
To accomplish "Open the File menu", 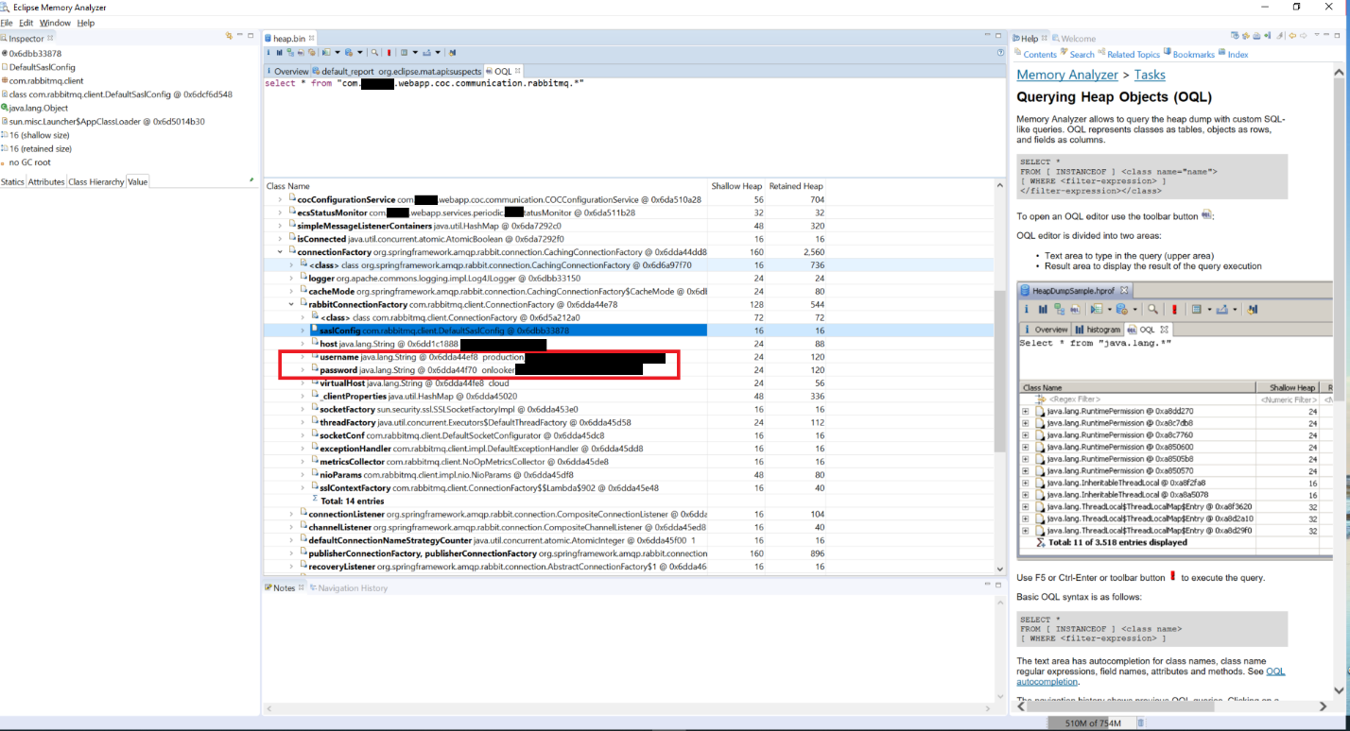I will (x=8, y=23).
